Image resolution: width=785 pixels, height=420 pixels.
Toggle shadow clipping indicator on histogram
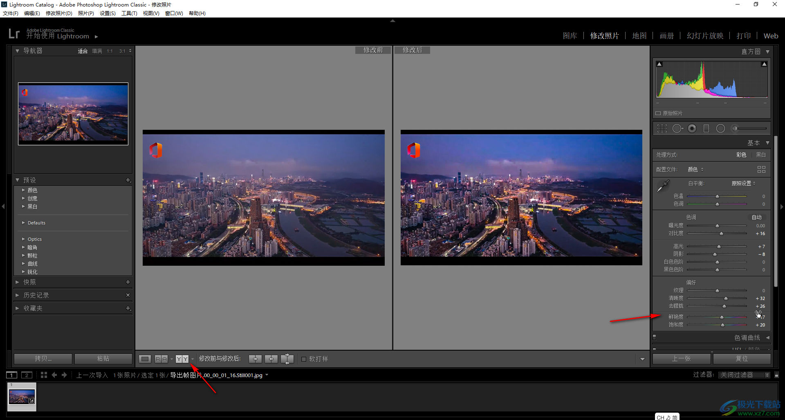(659, 64)
